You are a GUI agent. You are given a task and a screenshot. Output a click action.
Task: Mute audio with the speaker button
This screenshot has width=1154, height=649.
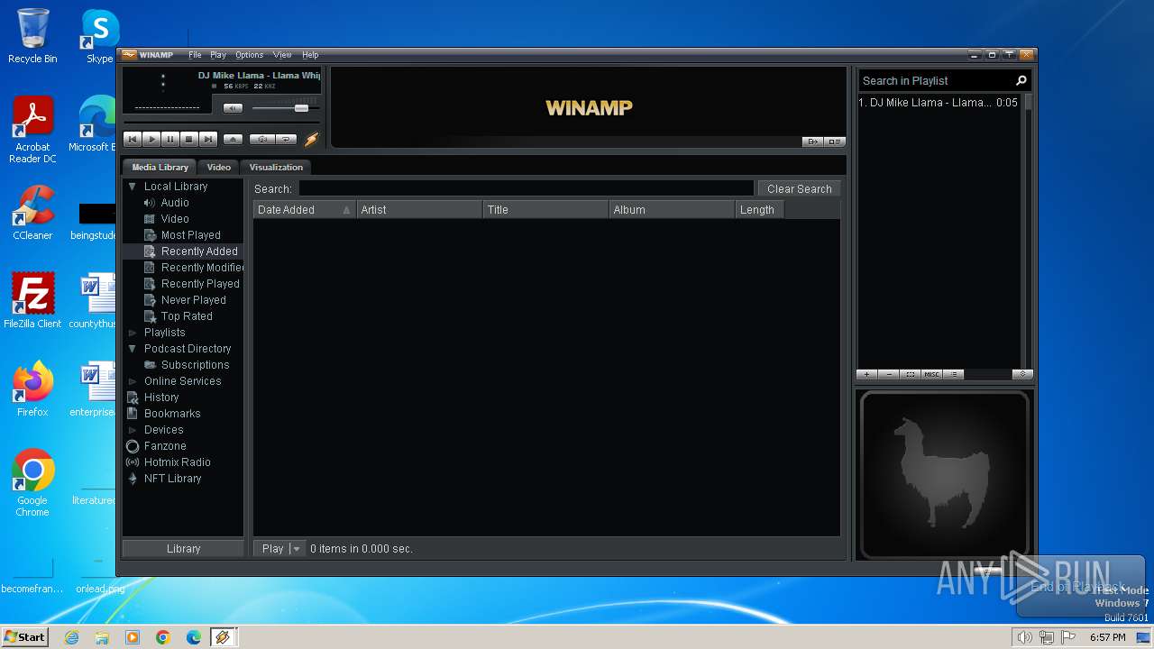tap(233, 108)
